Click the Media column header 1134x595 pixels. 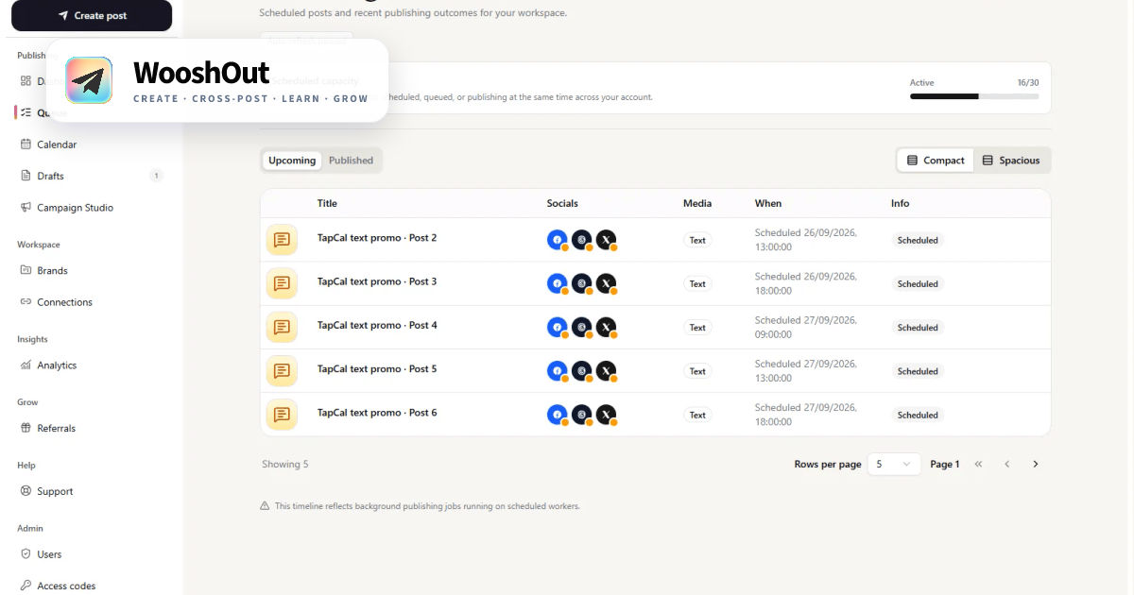tap(697, 203)
